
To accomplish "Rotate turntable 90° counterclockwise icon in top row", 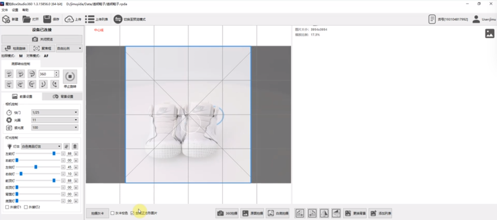I will [x=20, y=74].
